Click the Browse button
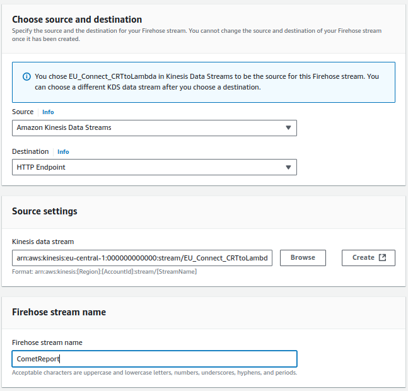Screen dimensions: 408x391 pos(303,258)
